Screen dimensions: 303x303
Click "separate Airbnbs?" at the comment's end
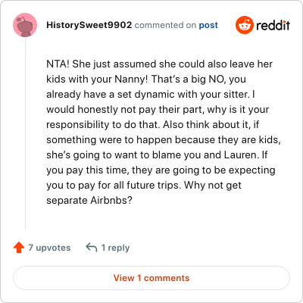(89, 200)
